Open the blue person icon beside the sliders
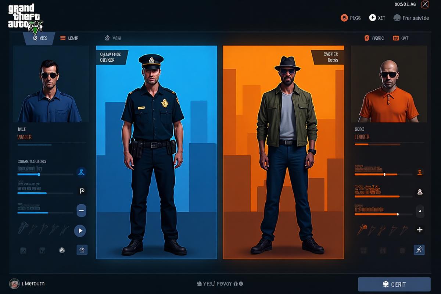Image resolution: width=441 pixels, height=294 pixels. point(82,172)
